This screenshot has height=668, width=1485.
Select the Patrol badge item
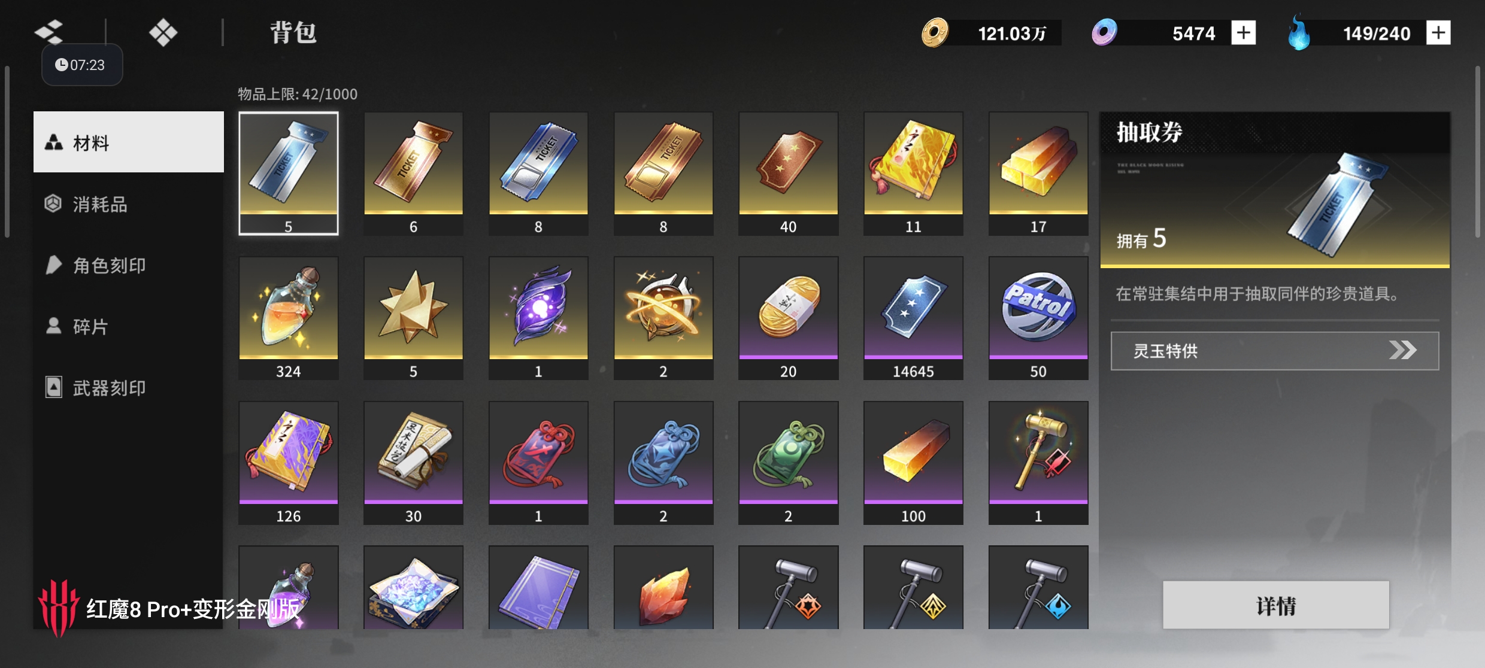[1038, 318]
